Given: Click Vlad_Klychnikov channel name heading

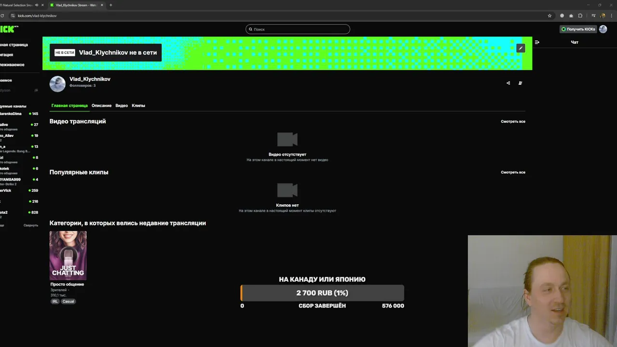Looking at the screenshot, I should [x=90, y=79].
